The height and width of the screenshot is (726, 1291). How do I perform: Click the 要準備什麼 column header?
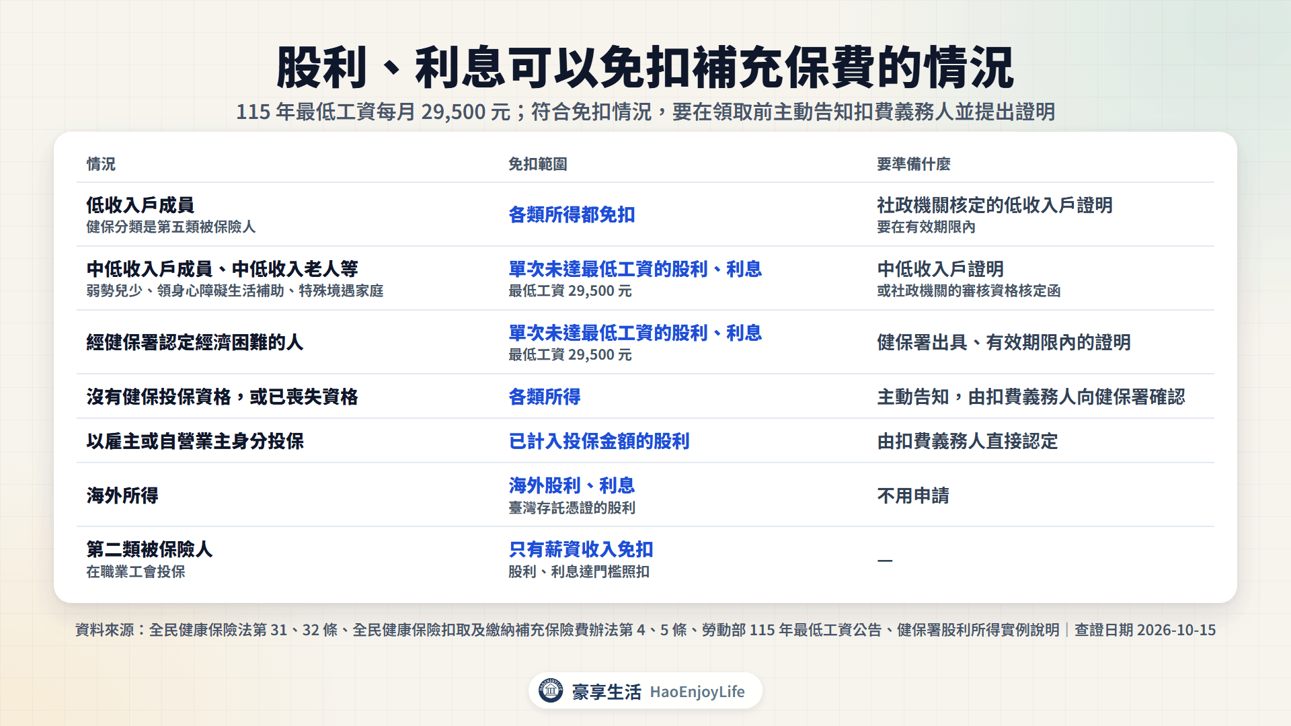pos(914,164)
